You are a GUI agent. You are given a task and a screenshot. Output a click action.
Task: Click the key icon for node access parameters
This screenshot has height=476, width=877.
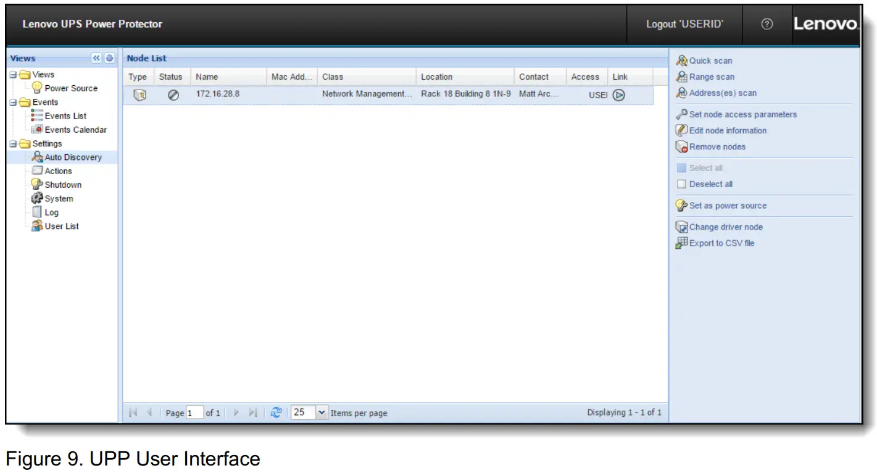coord(682,114)
